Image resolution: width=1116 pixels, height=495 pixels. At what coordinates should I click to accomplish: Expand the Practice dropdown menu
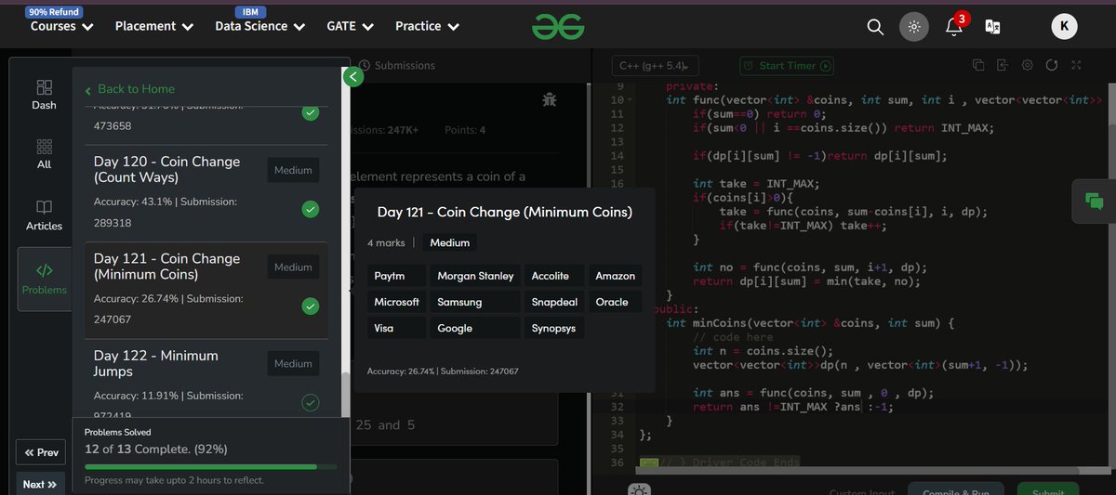(x=428, y=26)
